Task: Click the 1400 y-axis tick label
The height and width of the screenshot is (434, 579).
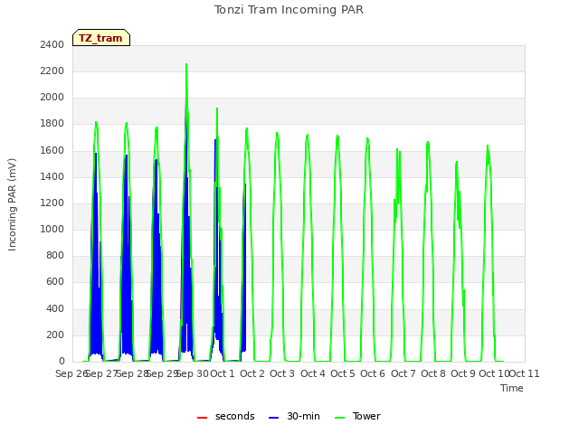Action: [x=52, y=176]
